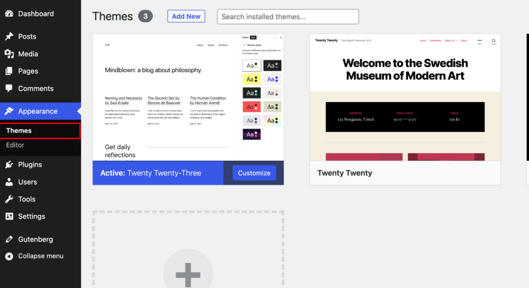Click the Comments speech bubble icon
This screenshot has width=529, height=288.
tap(9, 89)
